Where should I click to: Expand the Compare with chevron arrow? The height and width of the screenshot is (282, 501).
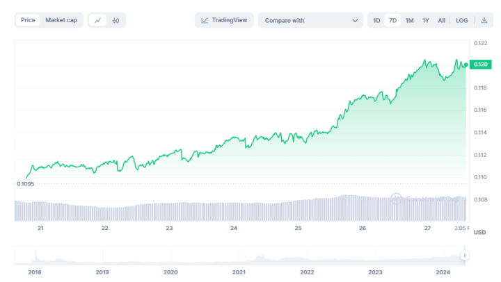(355, 21)
